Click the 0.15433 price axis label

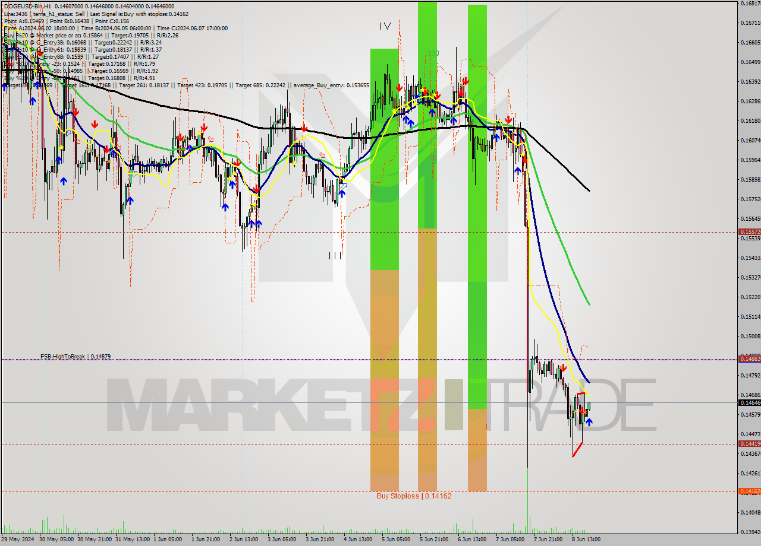[750, 258]
